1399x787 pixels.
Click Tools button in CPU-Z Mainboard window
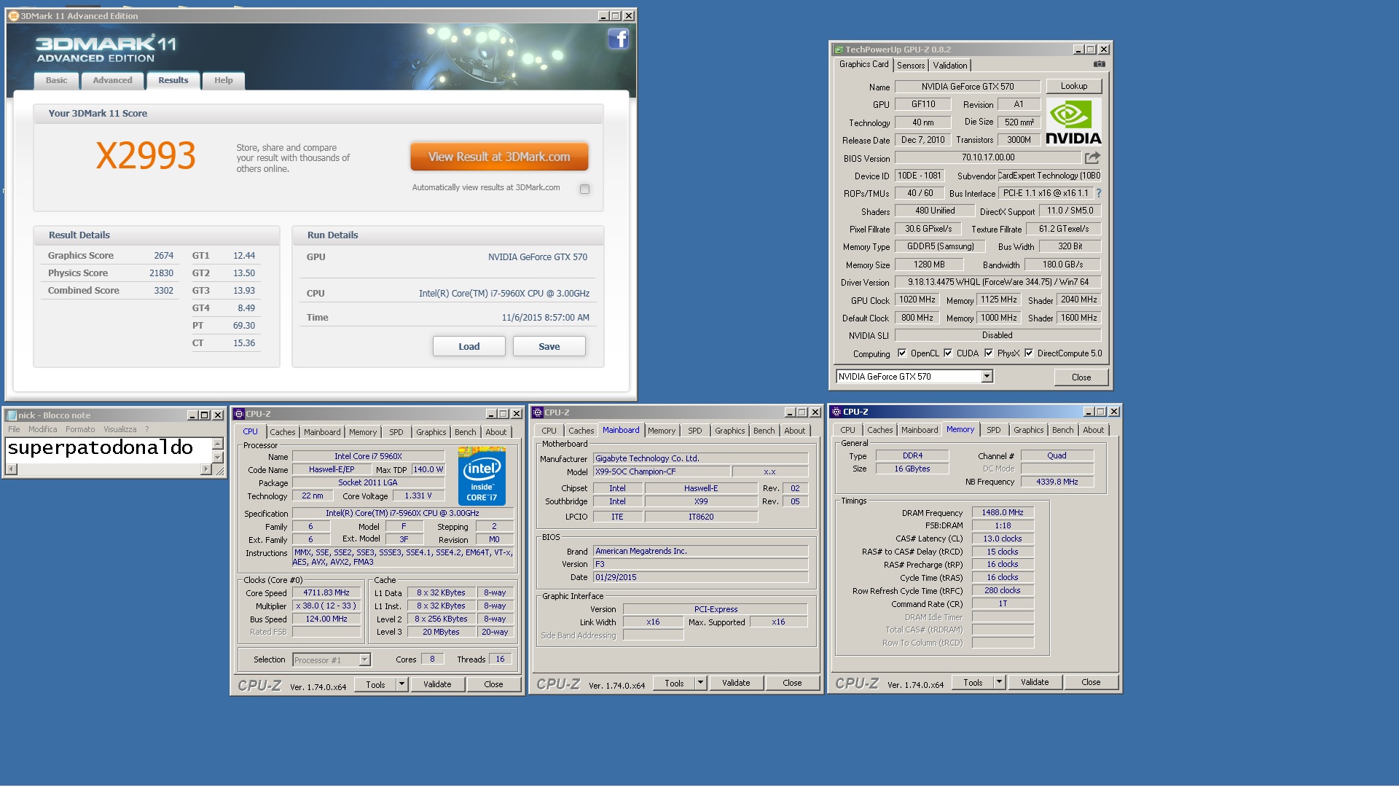point(674,683)
